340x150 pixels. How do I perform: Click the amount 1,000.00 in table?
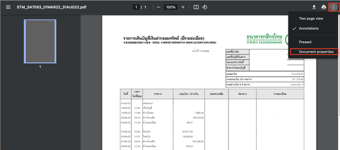(x=199, y=113)
